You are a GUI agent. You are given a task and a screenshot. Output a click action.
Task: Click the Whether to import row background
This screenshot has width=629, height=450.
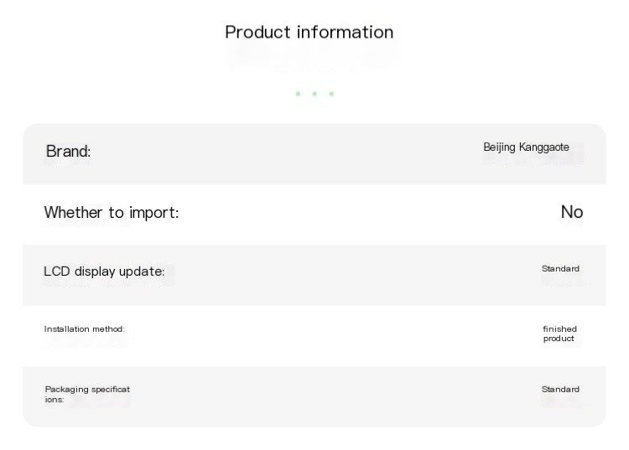tap(314, 215)
